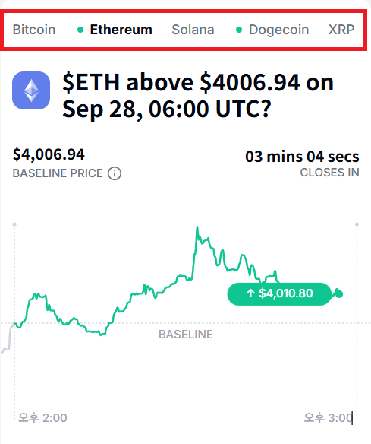This screenshot has height=444, width=371.
Task: Open the baseline price info icon
Action: 115,173
